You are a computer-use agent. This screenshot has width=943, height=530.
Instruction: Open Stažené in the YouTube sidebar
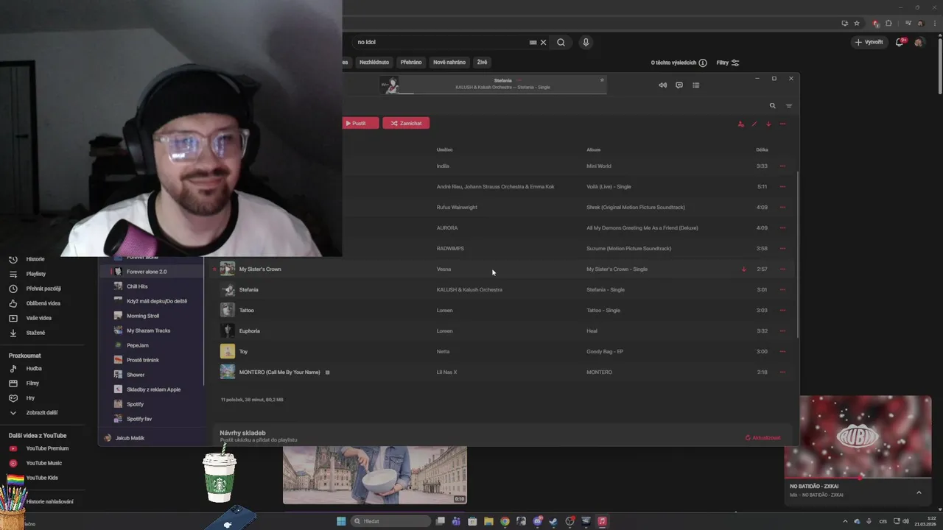pos(35,333)
